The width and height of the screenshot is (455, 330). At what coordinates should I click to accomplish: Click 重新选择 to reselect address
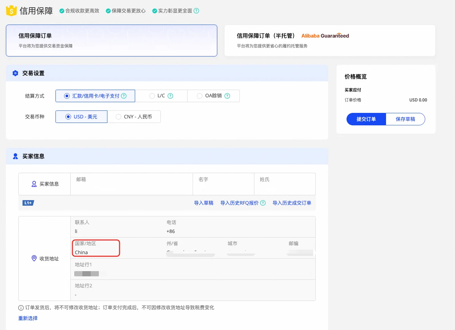point(28,318)
